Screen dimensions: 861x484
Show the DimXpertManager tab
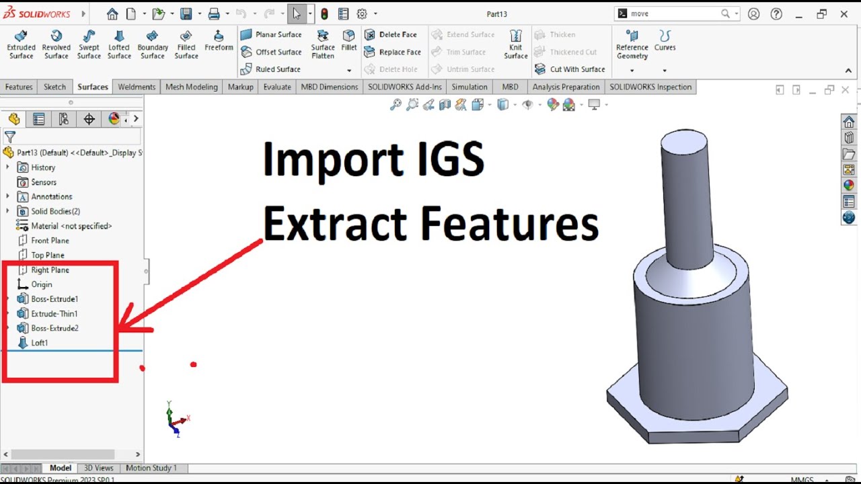click(89, 119)
